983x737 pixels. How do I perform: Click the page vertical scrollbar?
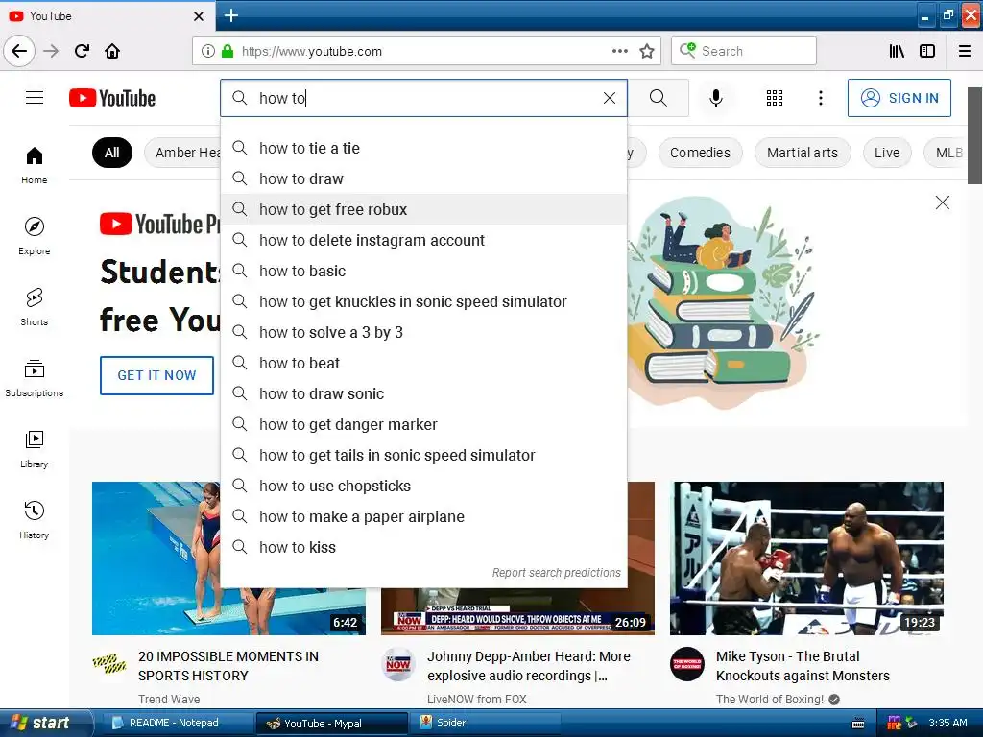point(975,135)
